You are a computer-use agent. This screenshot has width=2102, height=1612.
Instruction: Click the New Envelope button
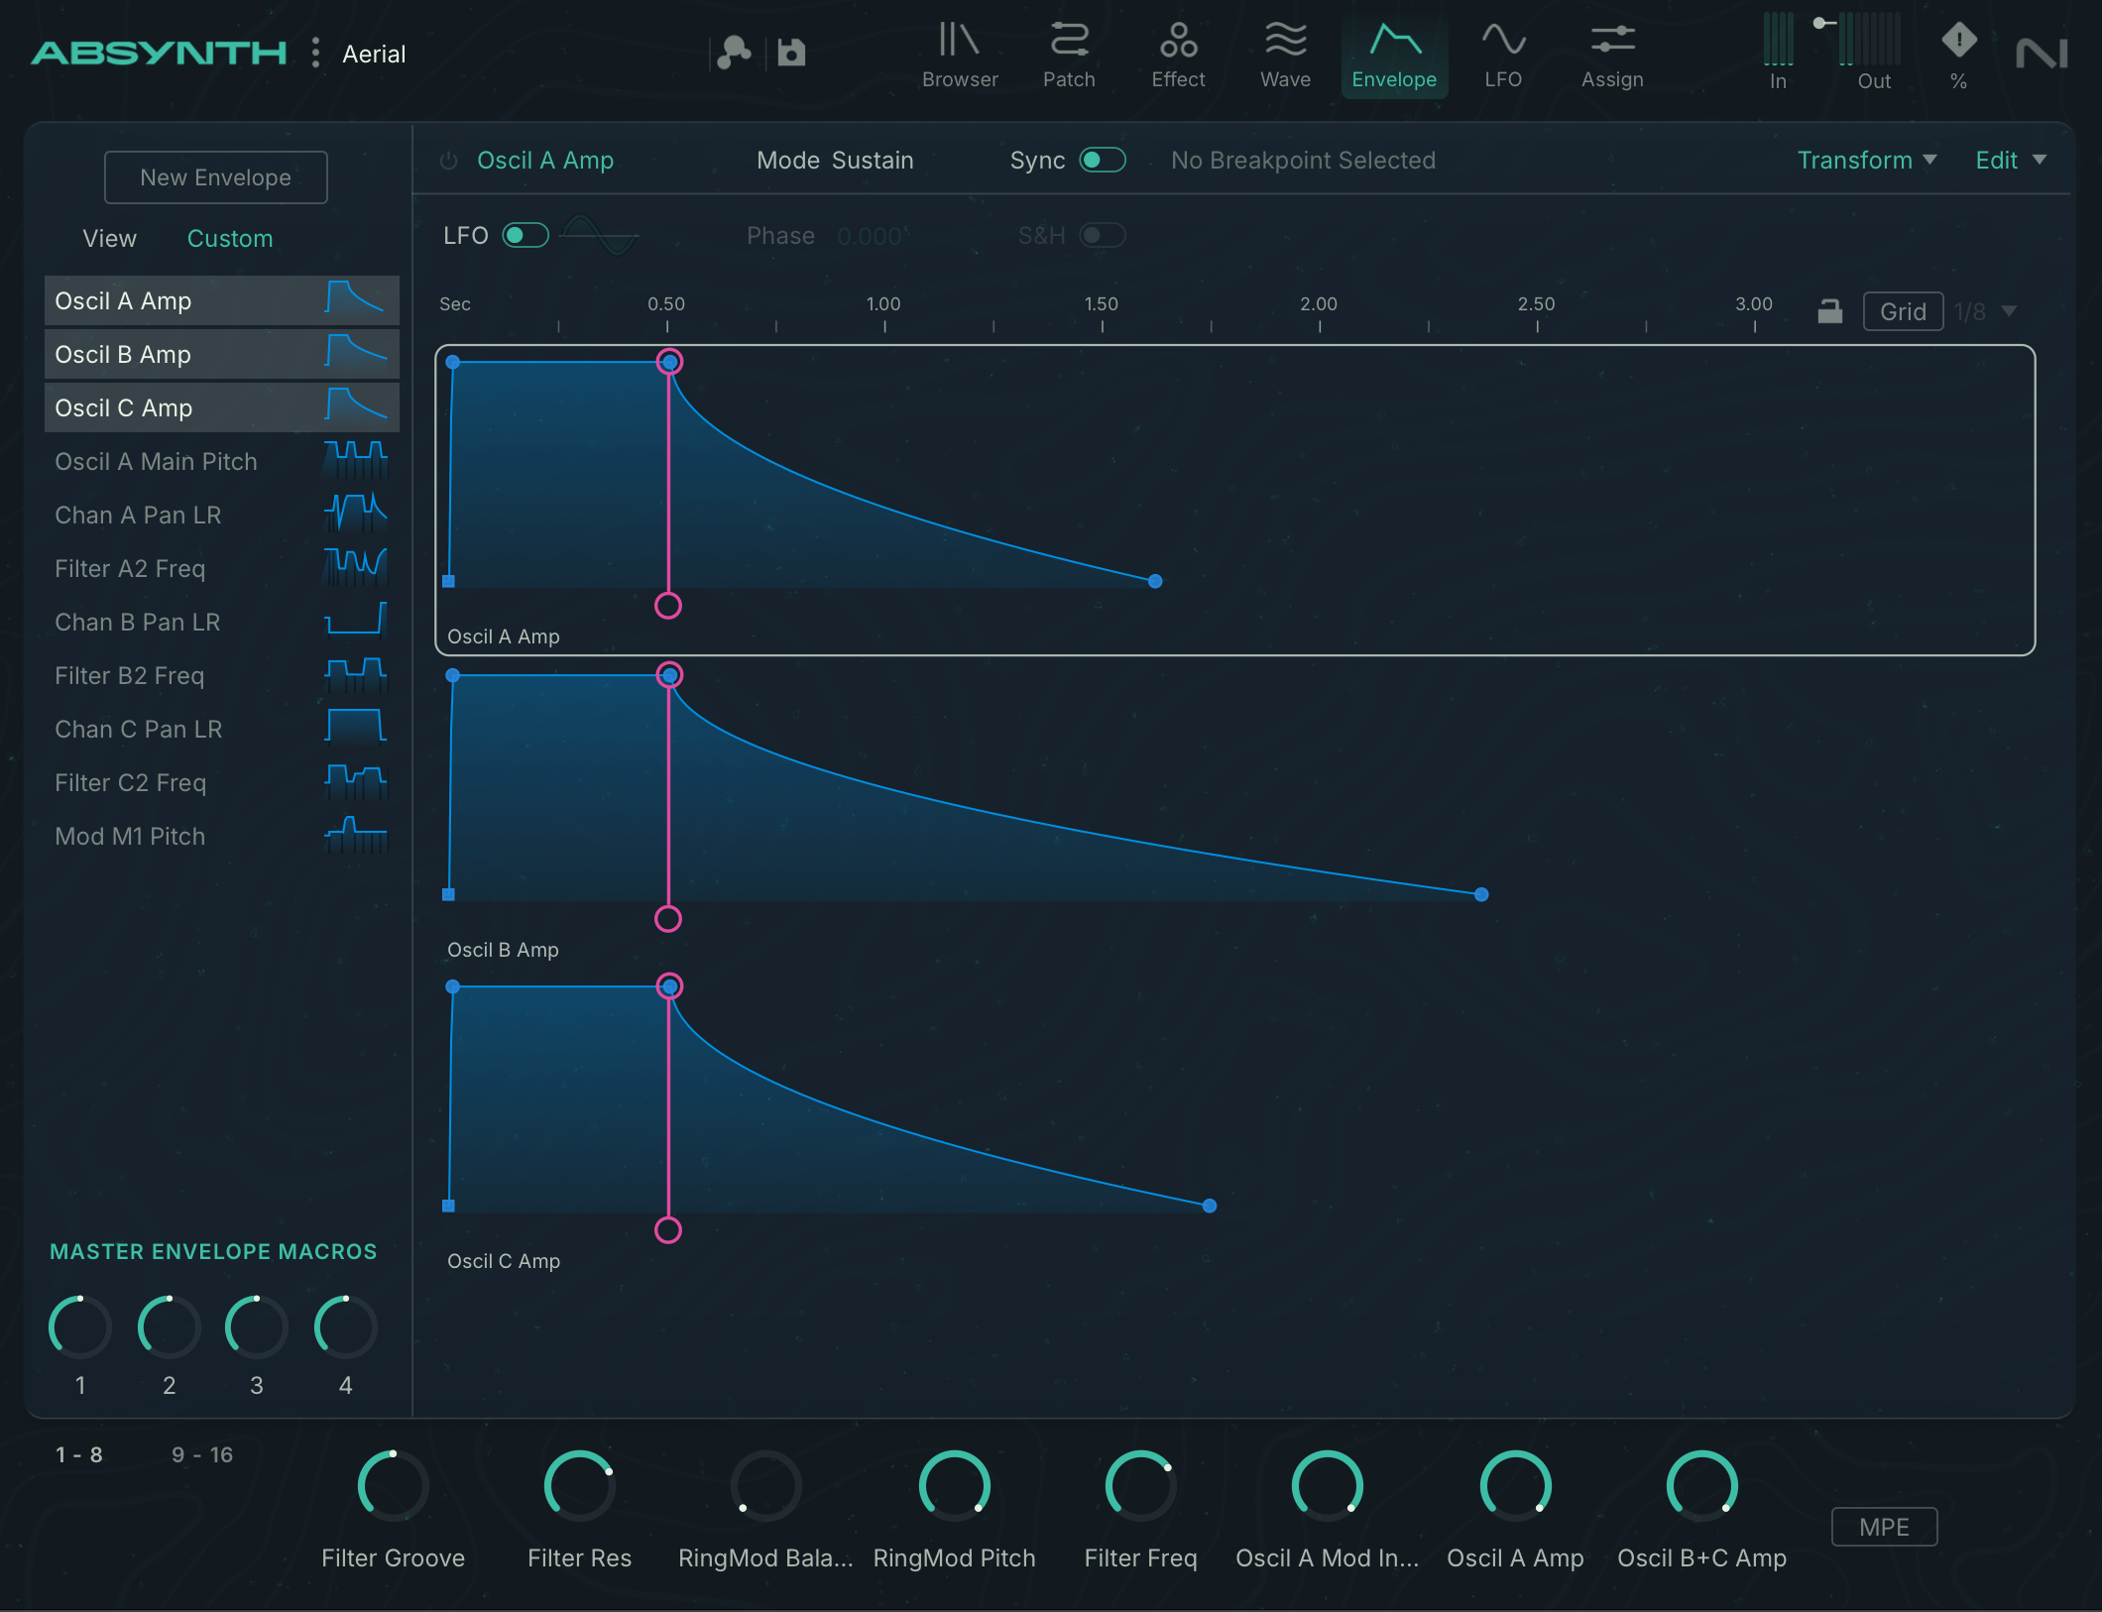216,177
